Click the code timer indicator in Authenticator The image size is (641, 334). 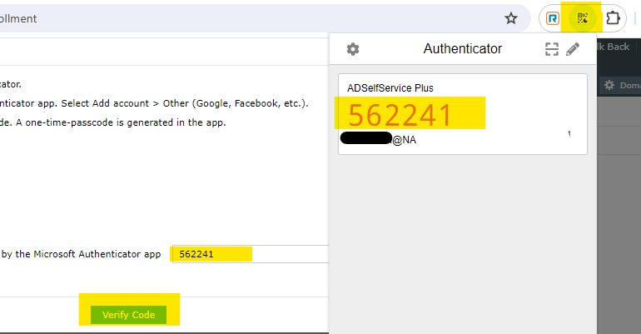[569, 133]
